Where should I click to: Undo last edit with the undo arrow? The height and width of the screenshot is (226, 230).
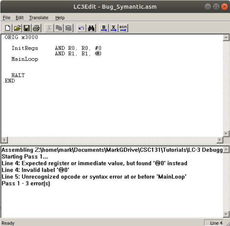81,28
